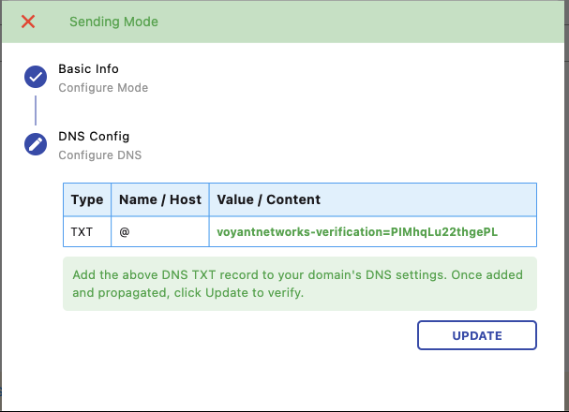Click the Value / Content column header
The width and height of the screenshot is (569, 412).
[269, 199]
